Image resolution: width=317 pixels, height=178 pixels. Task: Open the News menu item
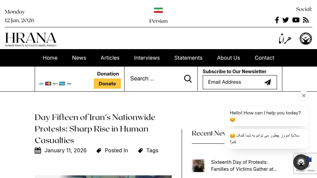79,58
